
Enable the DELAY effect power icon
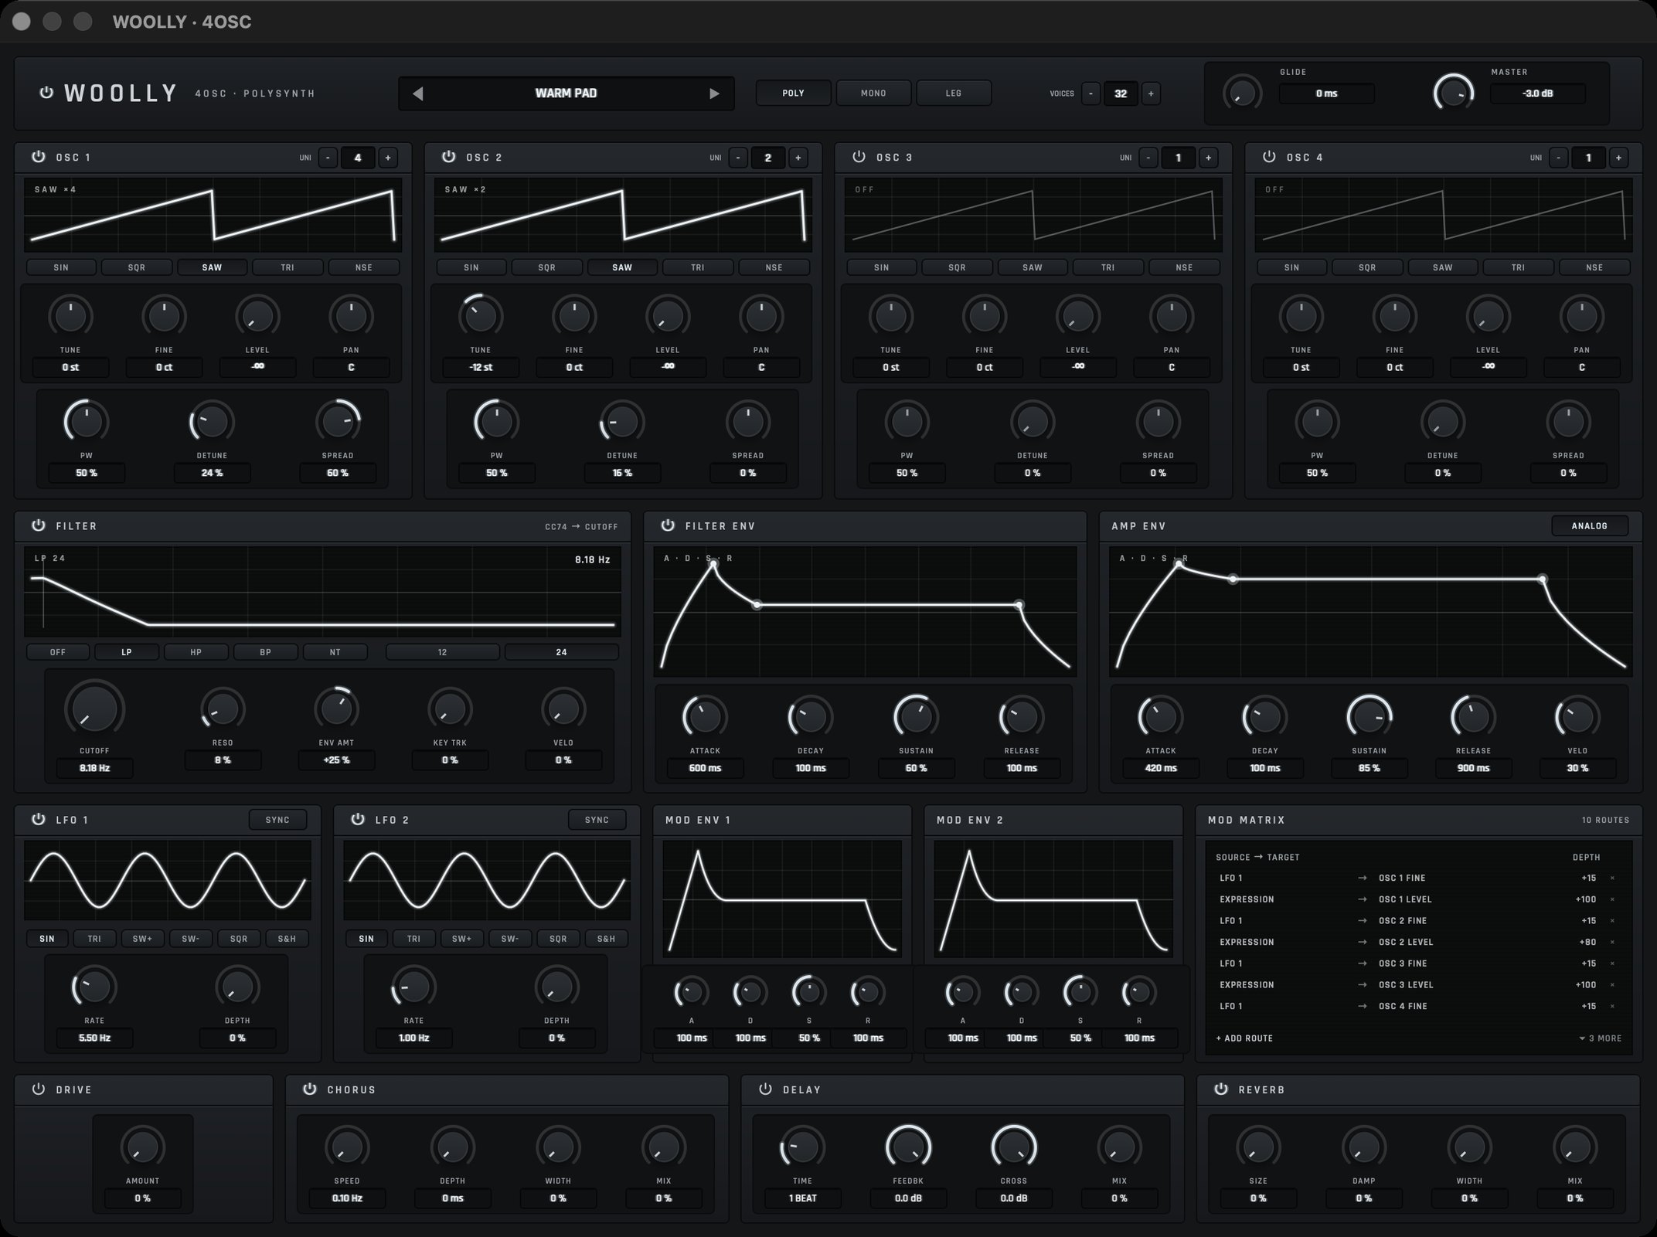tap(765, 1089)
